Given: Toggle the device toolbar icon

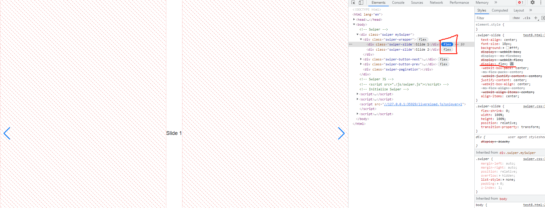Looking at the screenshot, I should (361, 3).
